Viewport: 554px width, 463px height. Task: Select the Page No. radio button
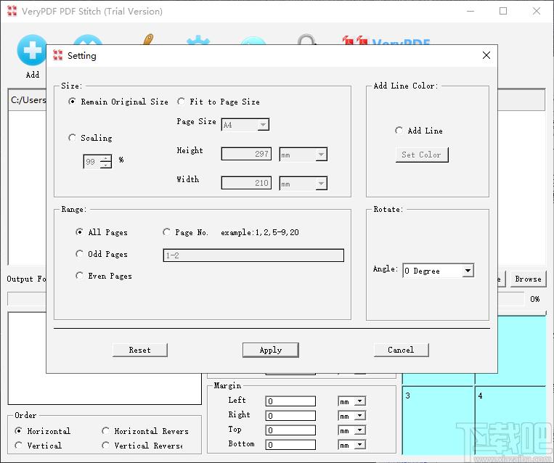pyautogui.click(x=166, y=232)
